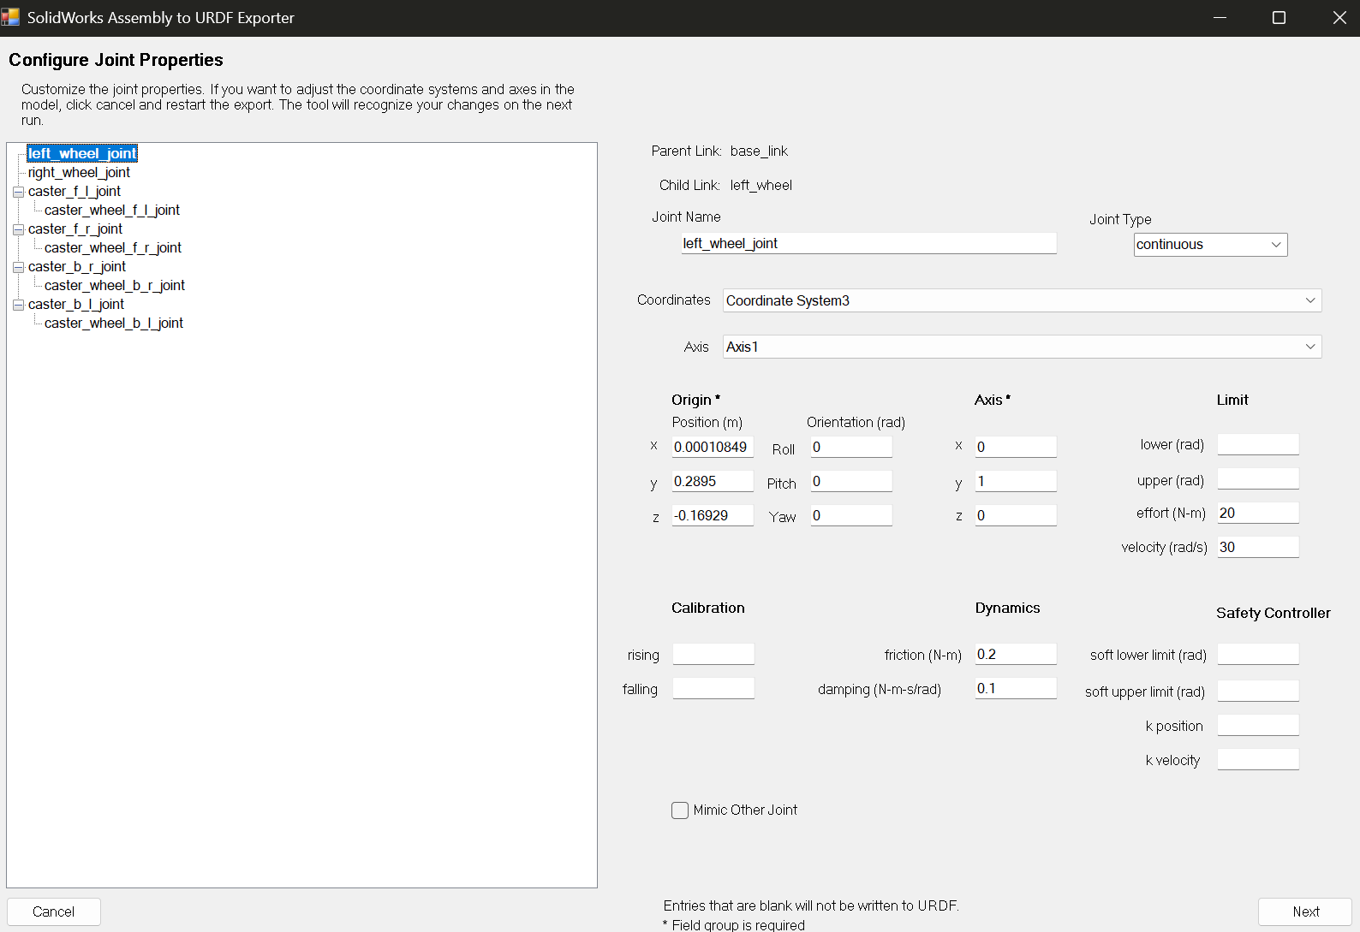Image resolution: width=1360 pixels, height=932 pixels.
Task: Click the upper (rad) limit field
Action: pos(1258,478)
